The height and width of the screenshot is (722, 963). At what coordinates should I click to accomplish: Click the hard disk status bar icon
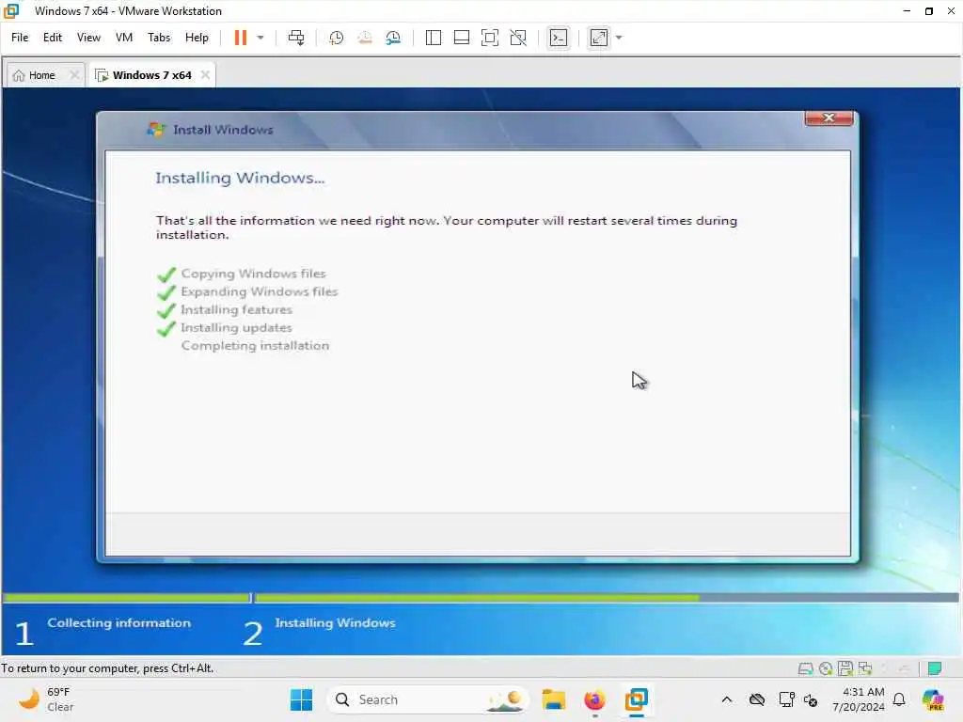(805, 668)
